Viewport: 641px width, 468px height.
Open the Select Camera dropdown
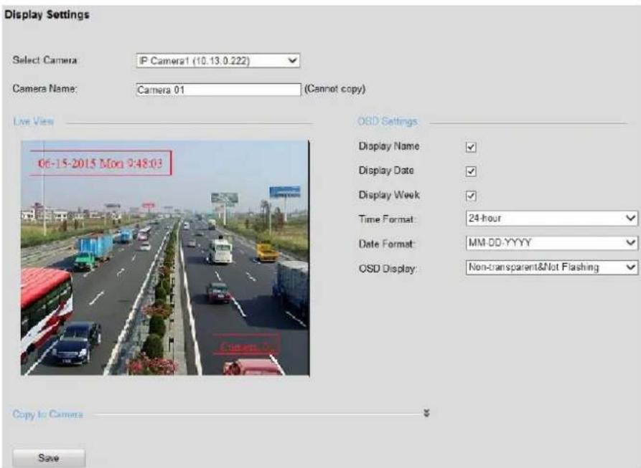[218, 61]
